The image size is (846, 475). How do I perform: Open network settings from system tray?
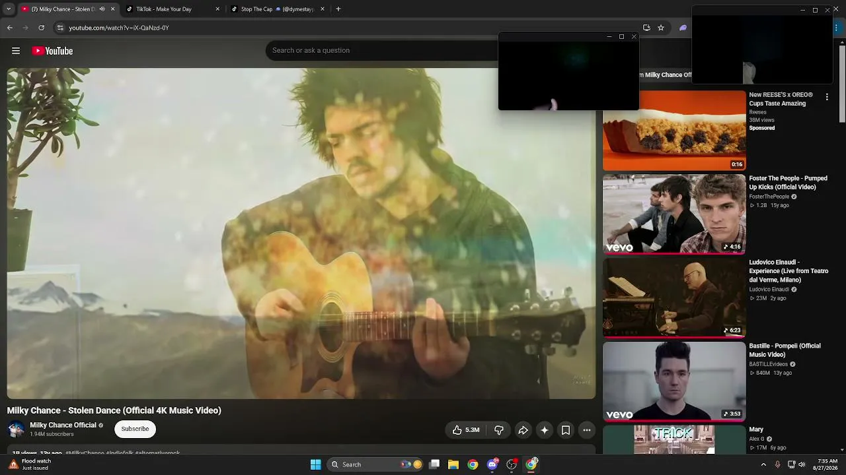tap(791, 464)
